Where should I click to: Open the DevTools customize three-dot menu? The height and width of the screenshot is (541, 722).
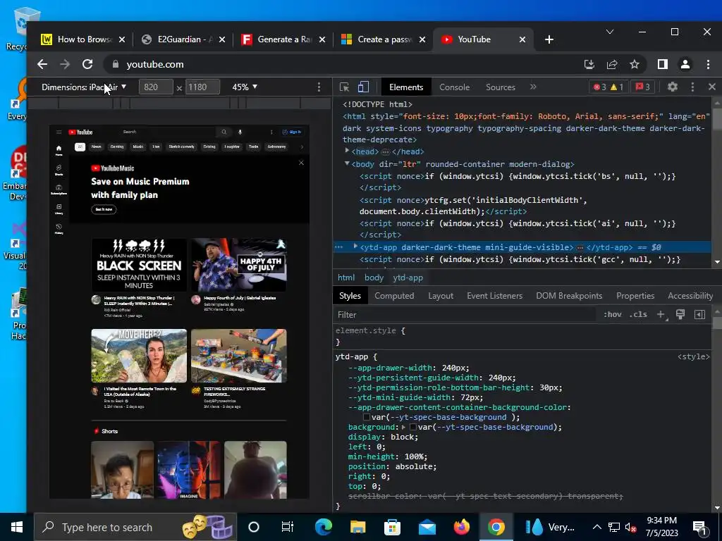[692, 87]
